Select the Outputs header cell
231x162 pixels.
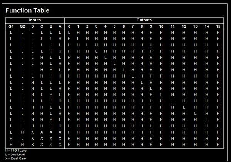pyautogui.click(x=144, y=20)
